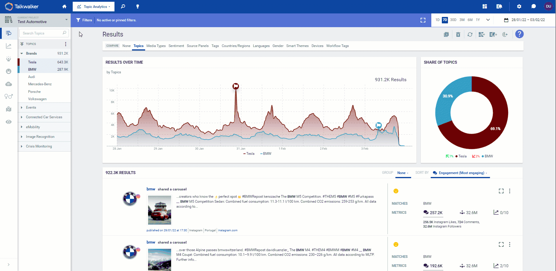Switch compare to Smart Themes tab
Image resolution: width=556 pixels, height=271 pixels.
(297, 46)
